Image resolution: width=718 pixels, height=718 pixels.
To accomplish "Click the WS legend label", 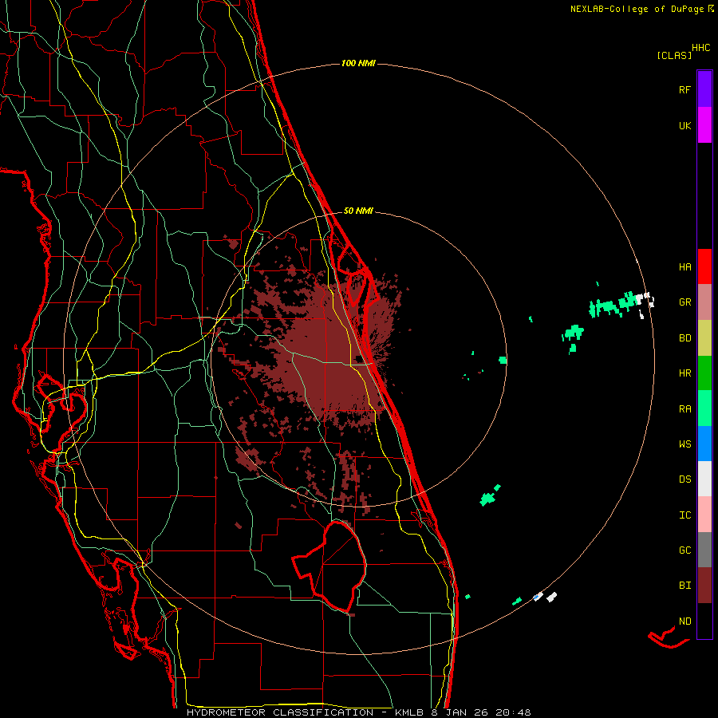I will 685,444.
